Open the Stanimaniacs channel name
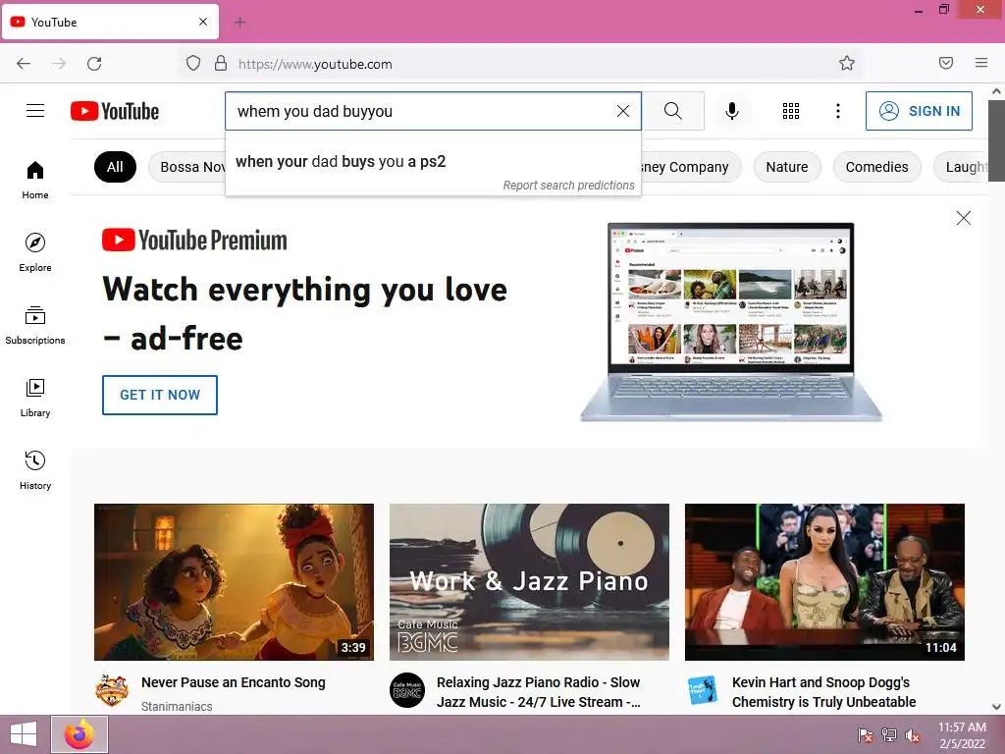This screenshot has width=1005, height=754. [177, 706]
